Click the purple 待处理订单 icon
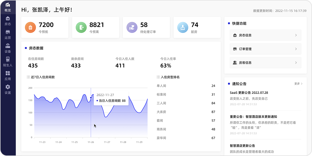This screenshot has height=156, width=312. click(132, 27)
